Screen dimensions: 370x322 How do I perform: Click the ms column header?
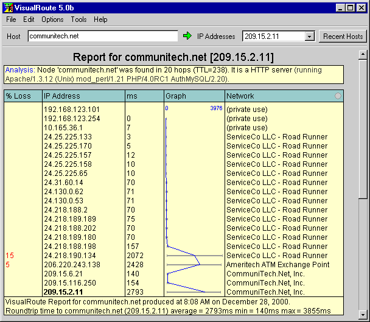(144, 96)
